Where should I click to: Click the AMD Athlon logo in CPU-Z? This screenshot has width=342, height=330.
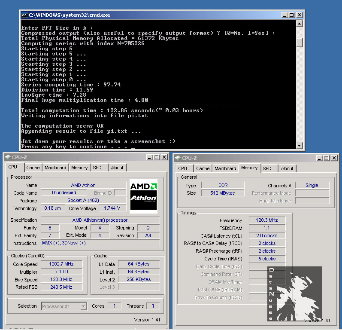pyautogui.click(x=143, y=196)
